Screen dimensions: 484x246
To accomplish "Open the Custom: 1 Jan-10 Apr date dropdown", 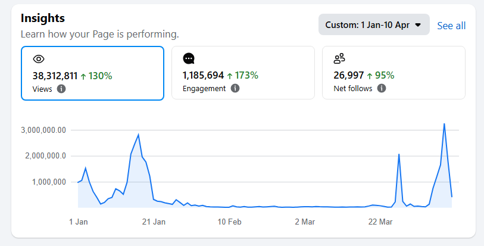I will pos(373,25).
